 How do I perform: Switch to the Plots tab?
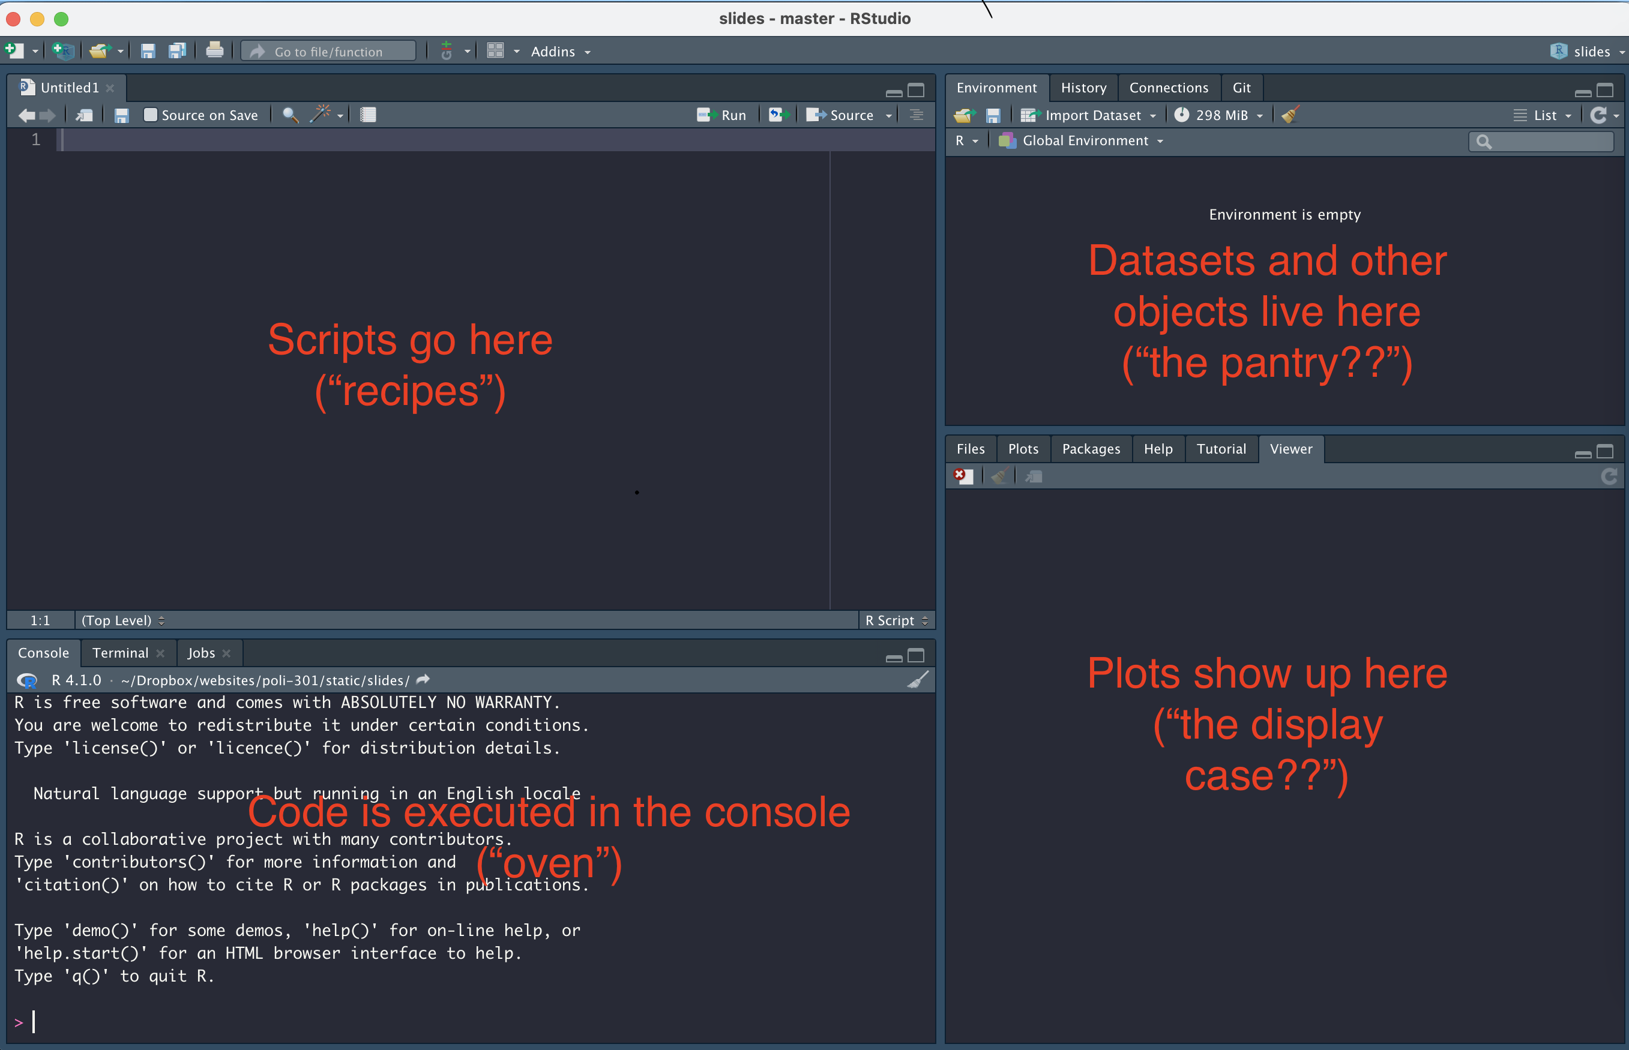(x=1023, y=449)
